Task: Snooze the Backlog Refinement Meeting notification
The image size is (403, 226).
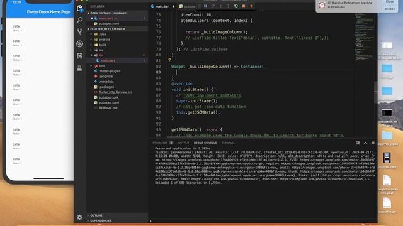Action: coord(390,9)
